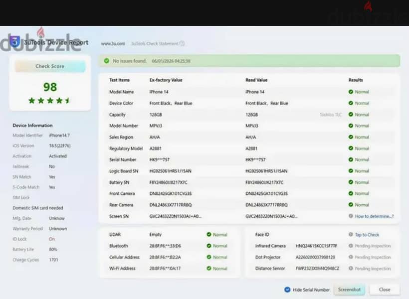This screenshot has width=409, height=299.
Task: Click the status icon in Distance Sensor row
Action: pyautogui.click(x=351, y=268)
